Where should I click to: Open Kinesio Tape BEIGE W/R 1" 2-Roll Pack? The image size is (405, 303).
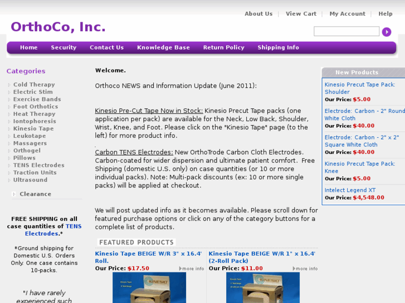pos(262,257)
